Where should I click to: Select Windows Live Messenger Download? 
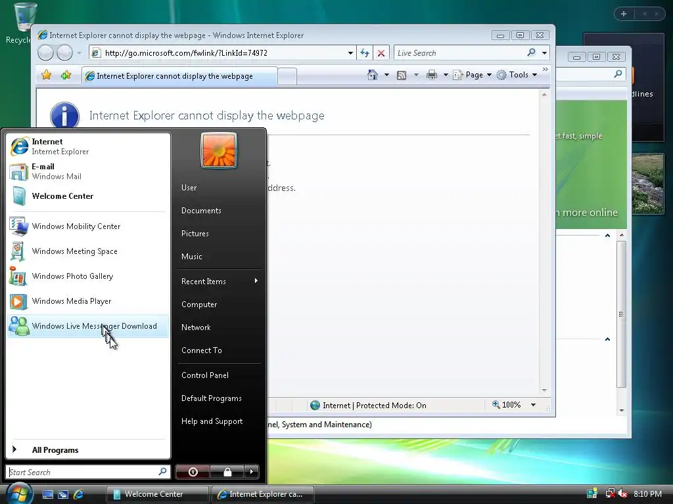88,326
